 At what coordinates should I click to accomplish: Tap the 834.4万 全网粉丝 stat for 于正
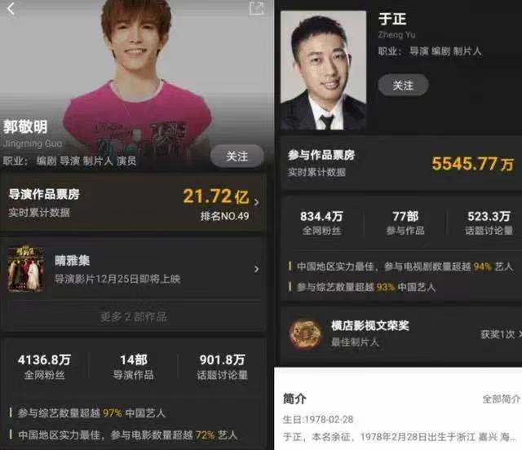click(x=321, y=223)
